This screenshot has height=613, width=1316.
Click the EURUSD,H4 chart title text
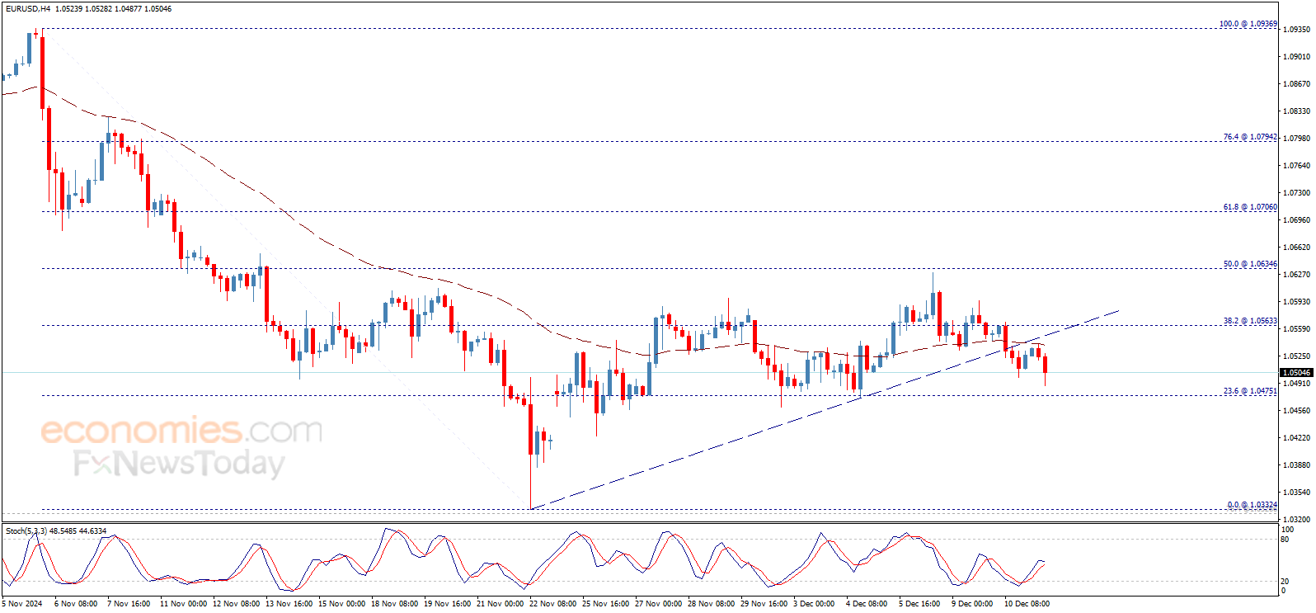click(28, 8)
